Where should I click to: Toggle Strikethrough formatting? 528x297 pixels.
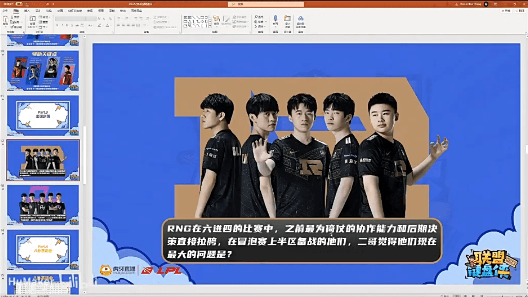click(x=77, y=25)
